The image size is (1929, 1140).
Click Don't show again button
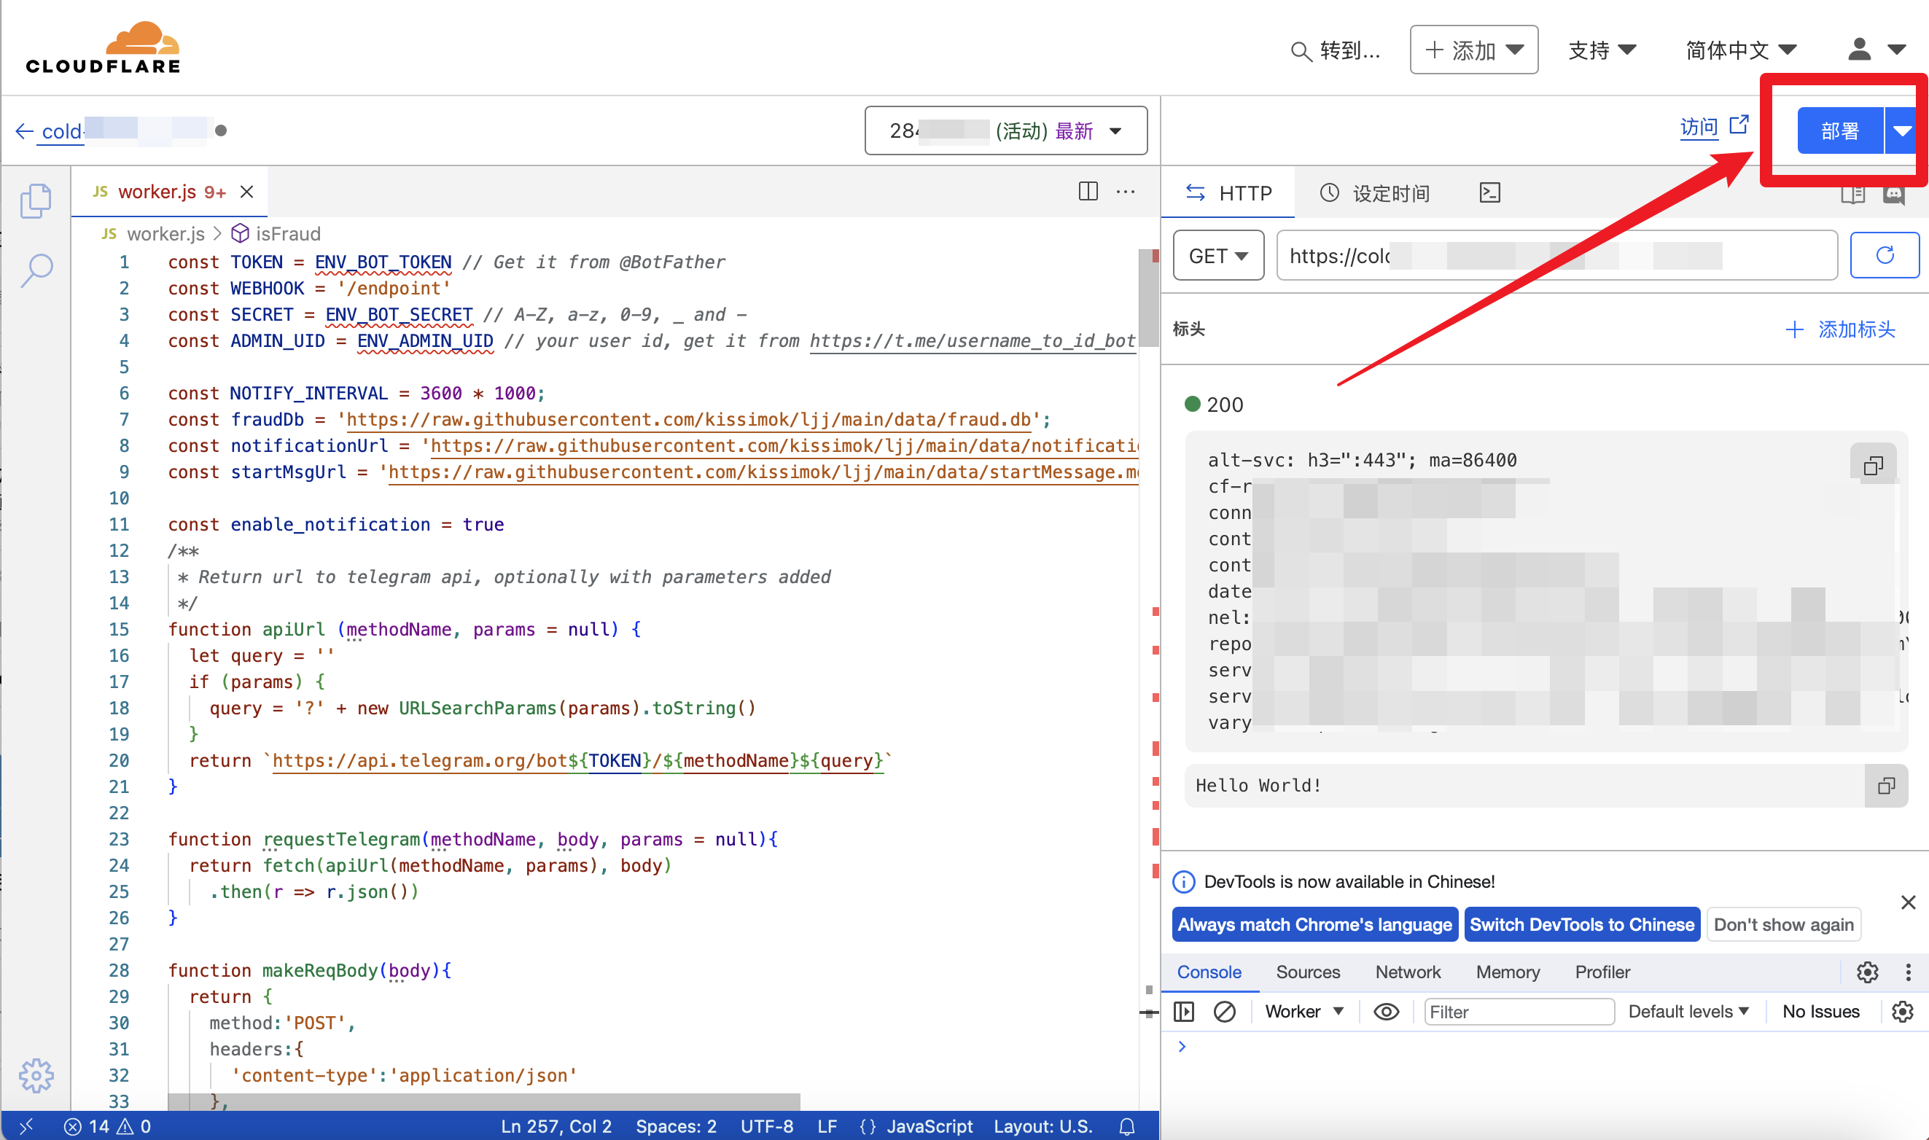coord(1784,924)
